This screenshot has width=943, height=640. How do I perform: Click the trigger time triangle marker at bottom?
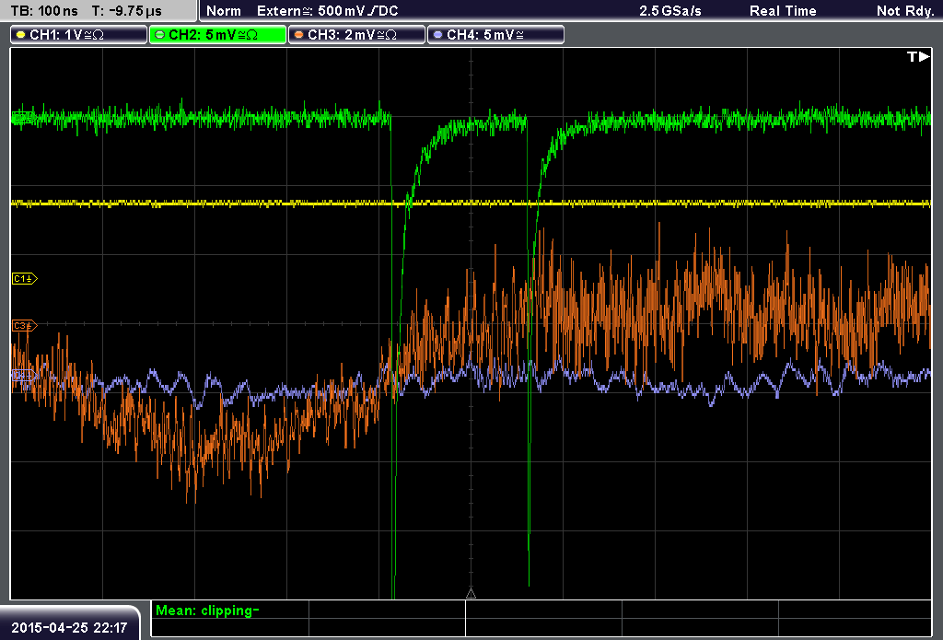pyautogui.click(x=471, y=594)
